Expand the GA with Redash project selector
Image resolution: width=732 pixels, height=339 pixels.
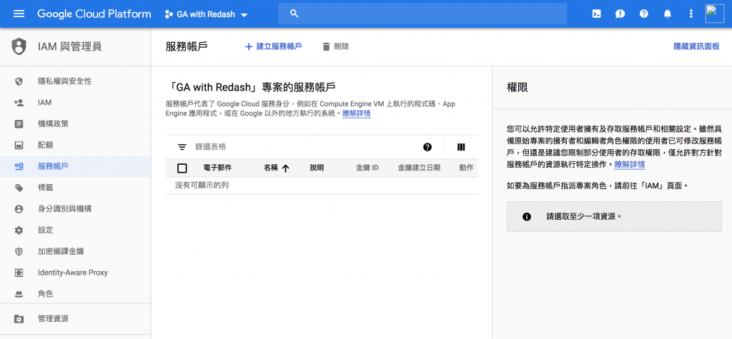(x=207, y=14)
